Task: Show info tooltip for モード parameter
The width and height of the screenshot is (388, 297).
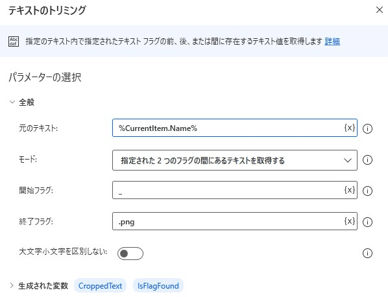Action: (367, 160)
